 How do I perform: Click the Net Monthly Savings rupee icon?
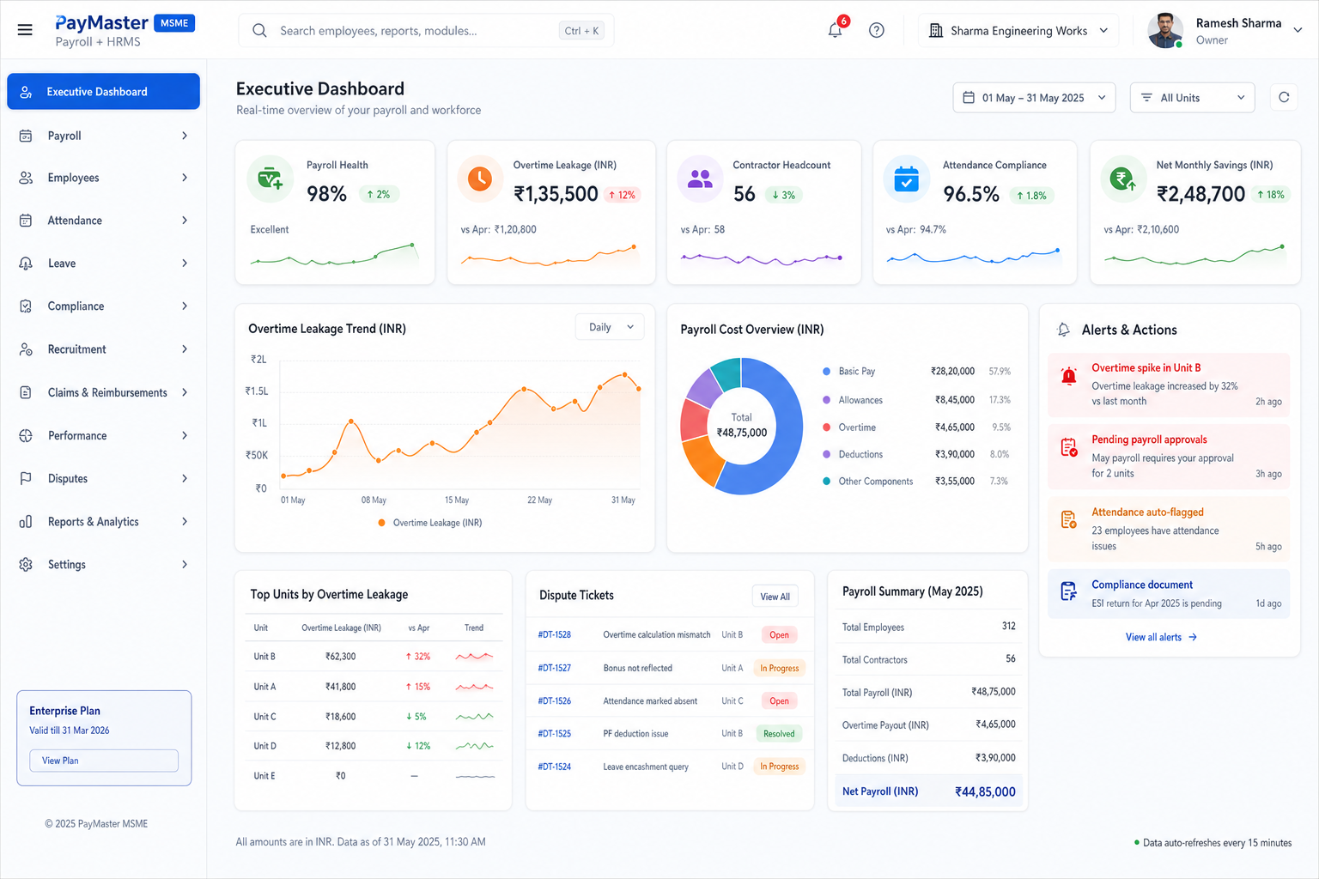point(1123,179)
